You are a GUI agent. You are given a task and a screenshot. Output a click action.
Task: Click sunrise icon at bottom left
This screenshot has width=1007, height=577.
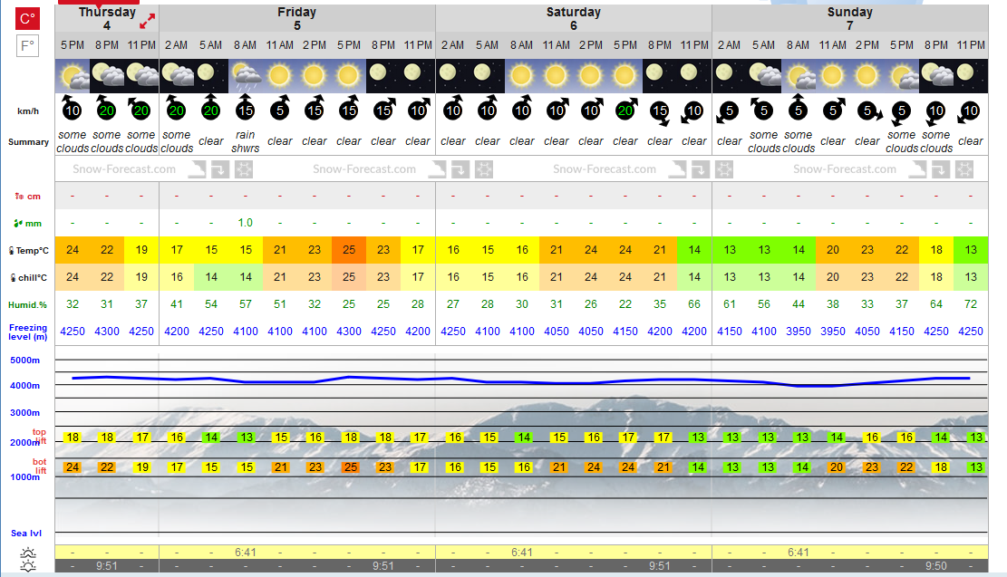27,553
